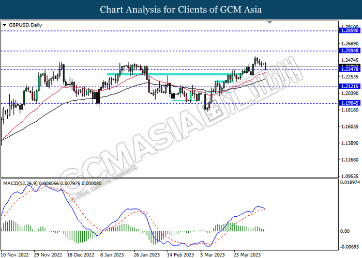Click the 1.11680 axis price value

(x=350, y=159)
